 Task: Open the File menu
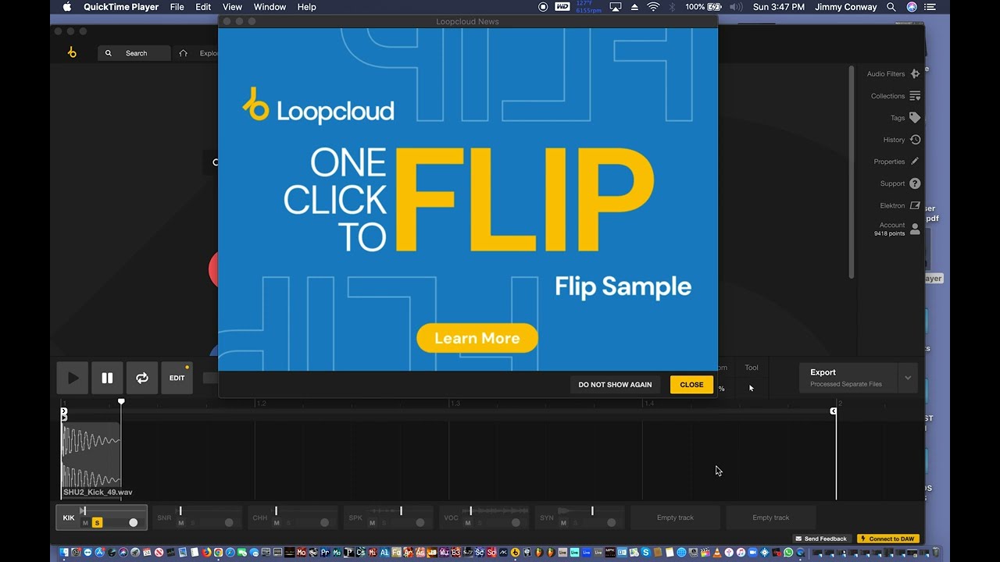pyautogui.click(x=177, y=7)
